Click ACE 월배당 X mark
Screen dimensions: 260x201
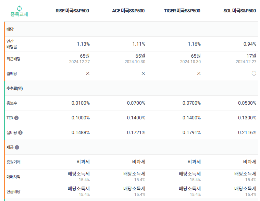143,73
